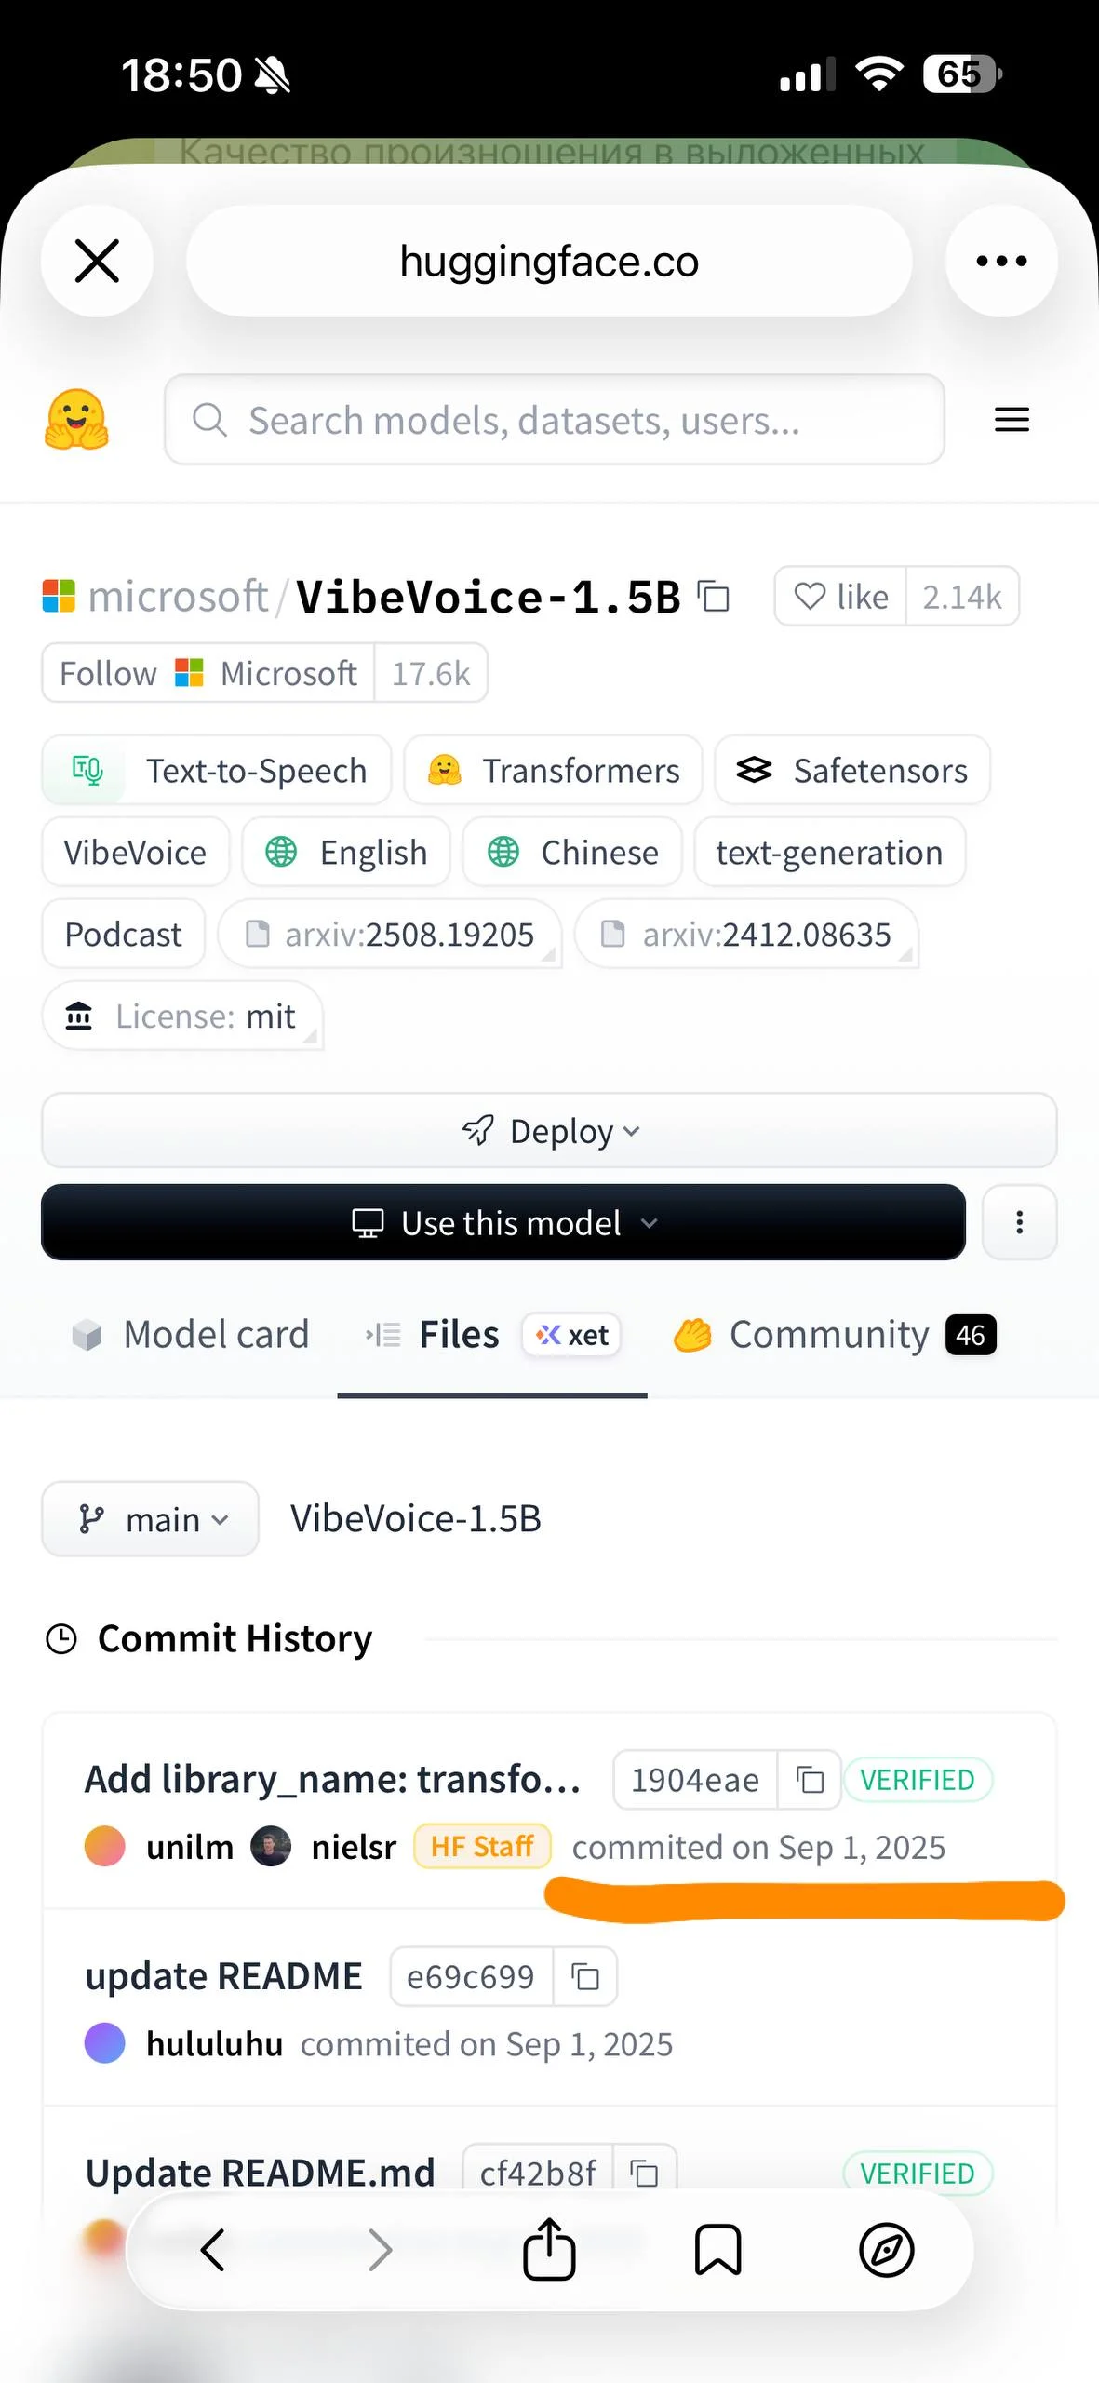1099x2383 pixels.
Task: Open the main branch selector
Action: click(x=151, y=1519)
